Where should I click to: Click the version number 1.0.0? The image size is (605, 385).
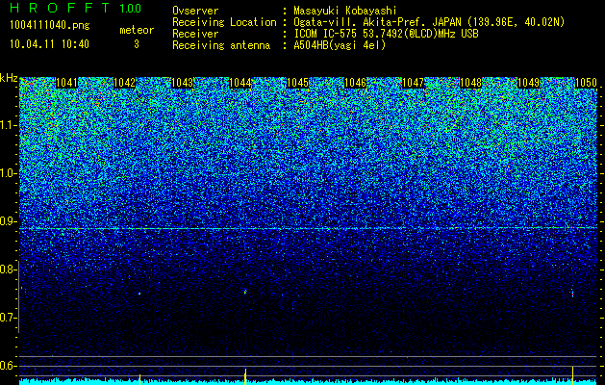tap(131, 8)
